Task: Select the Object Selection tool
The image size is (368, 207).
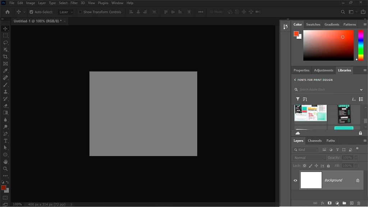Action: tap(5, 50)
